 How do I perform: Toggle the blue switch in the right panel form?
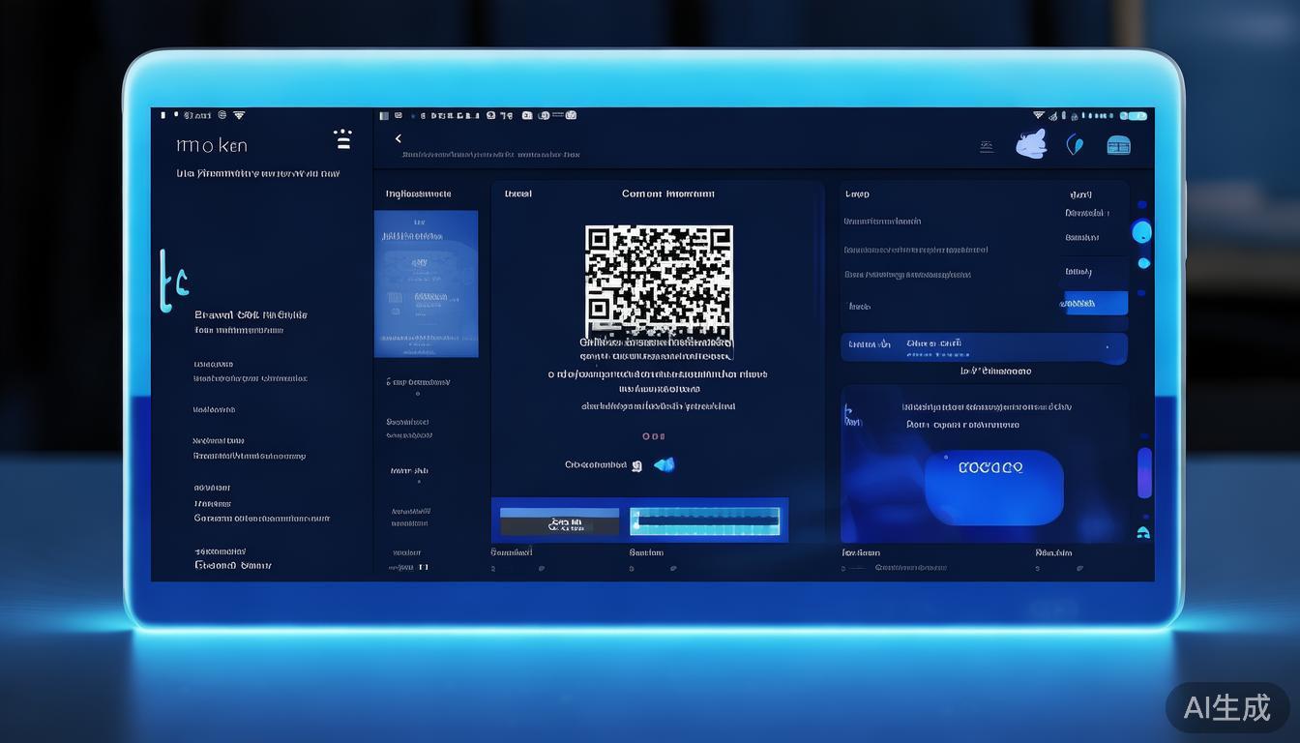[x=1095, y=303]
